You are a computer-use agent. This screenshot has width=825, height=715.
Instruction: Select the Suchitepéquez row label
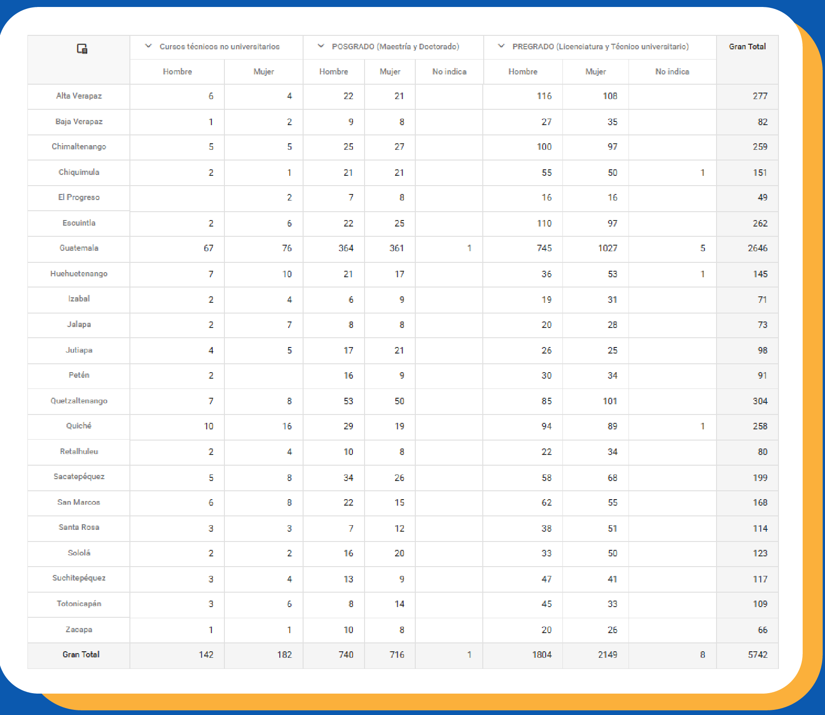pyautogui.click(x=79, y=578)
